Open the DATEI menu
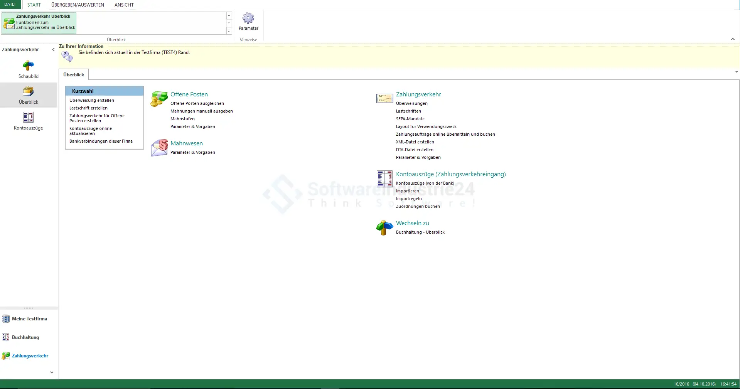This screenshot has width=740, height=389. 10,5
